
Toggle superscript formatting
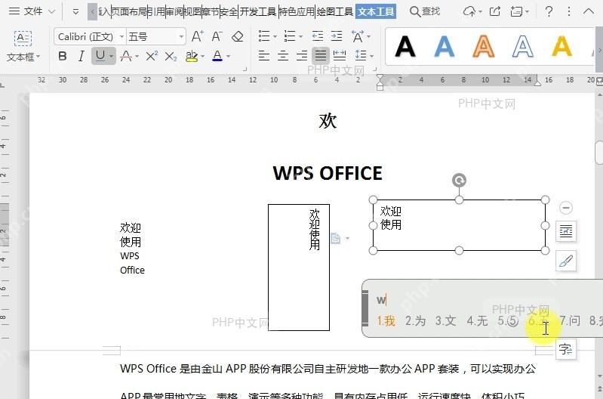point(152,56)
